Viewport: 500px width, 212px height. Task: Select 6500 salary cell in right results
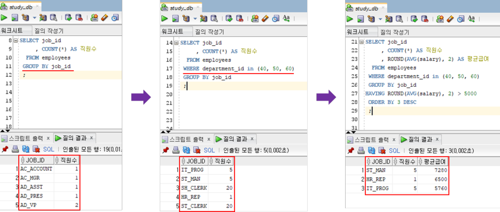point(433,180)
